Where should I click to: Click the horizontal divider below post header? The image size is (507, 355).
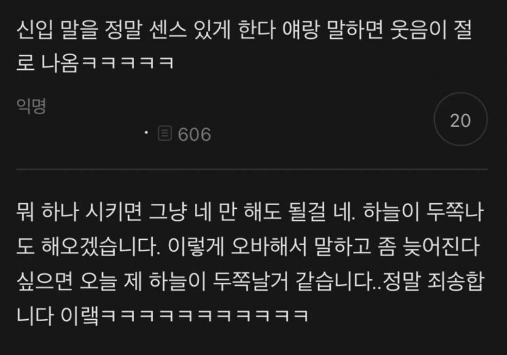pyautogui.click(x=252, y=169)
